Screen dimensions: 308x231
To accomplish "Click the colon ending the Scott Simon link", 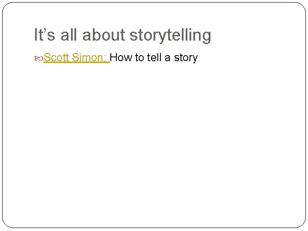I will (104, 58).
